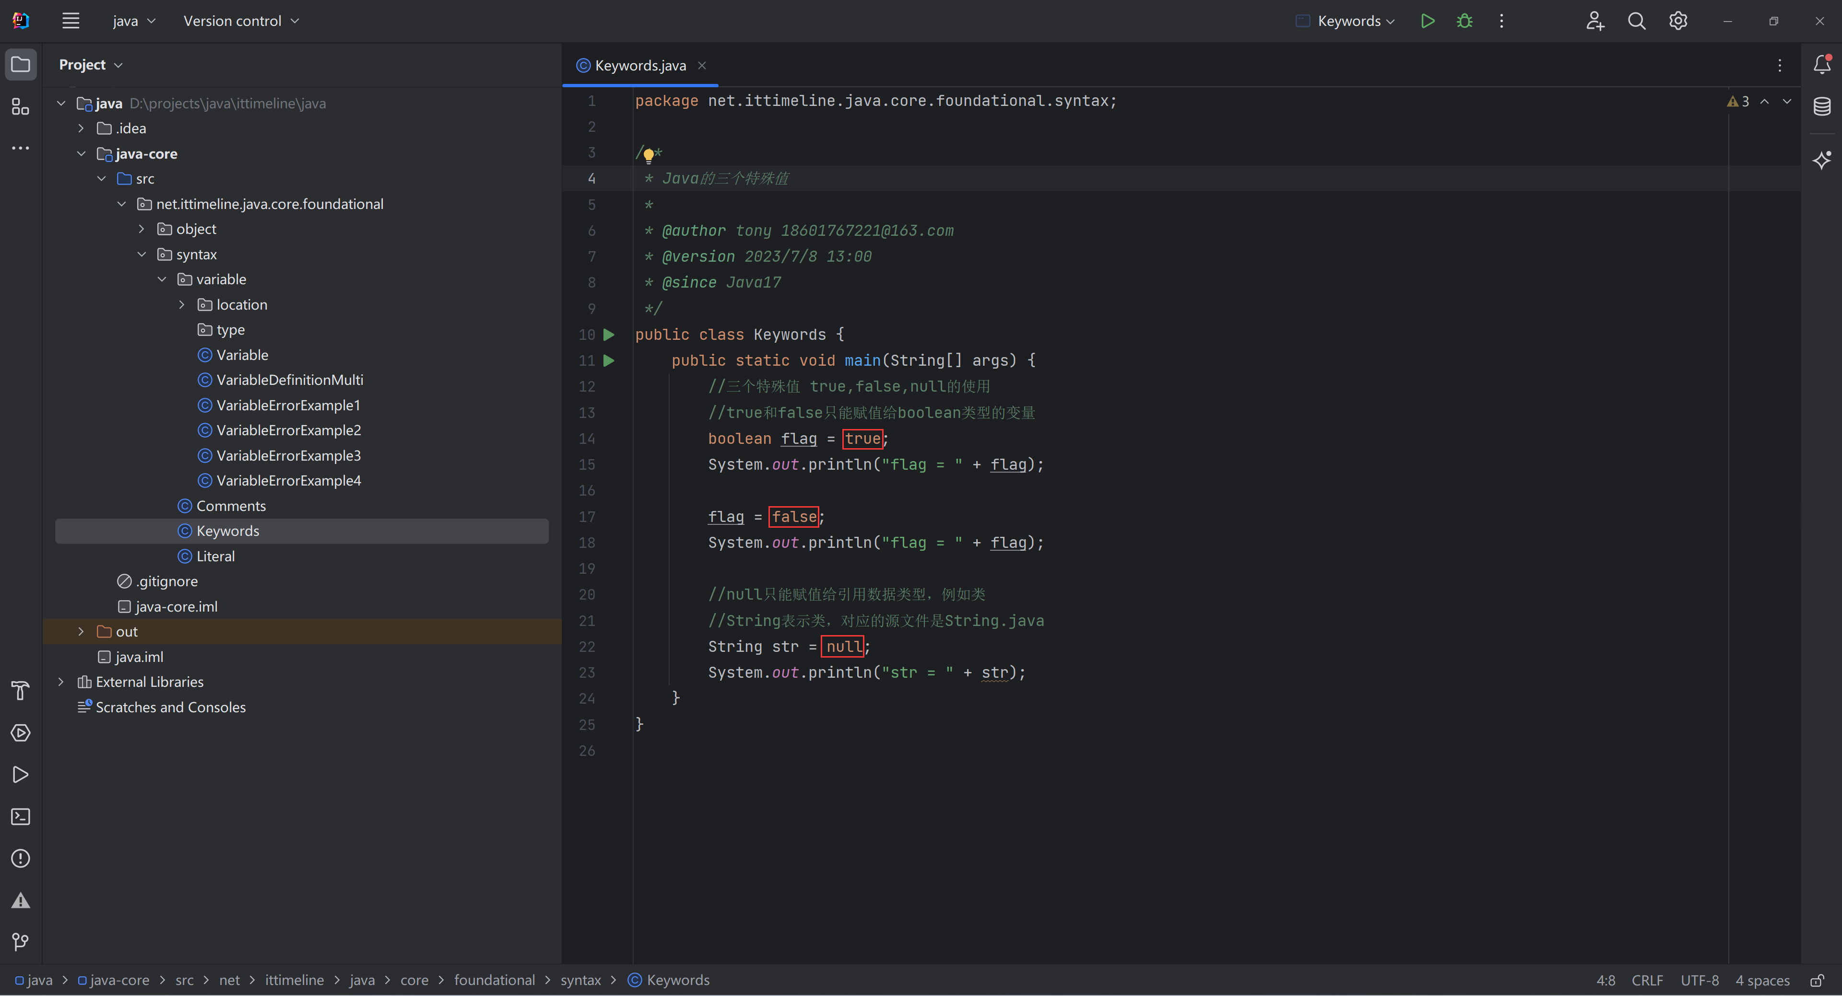Open the main hamburger menu
This screenshot has height=996, width=1842.
[70, 21]
